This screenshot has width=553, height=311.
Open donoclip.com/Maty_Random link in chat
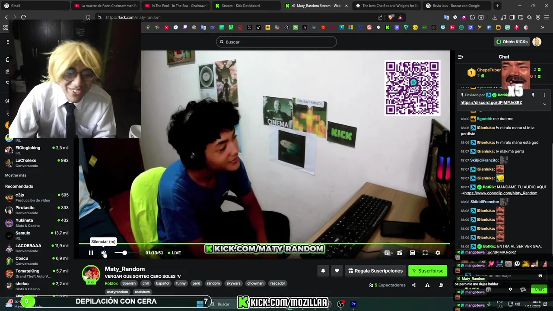coord(501,193)
